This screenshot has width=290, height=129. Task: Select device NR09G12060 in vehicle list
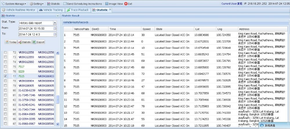(46, 62)
